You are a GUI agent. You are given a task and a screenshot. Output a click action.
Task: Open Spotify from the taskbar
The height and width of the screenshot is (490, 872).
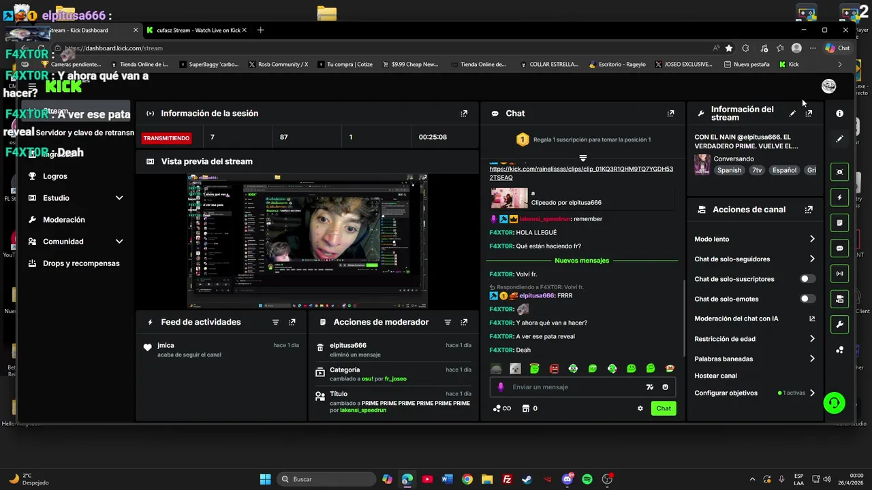[x=587, y=479]
